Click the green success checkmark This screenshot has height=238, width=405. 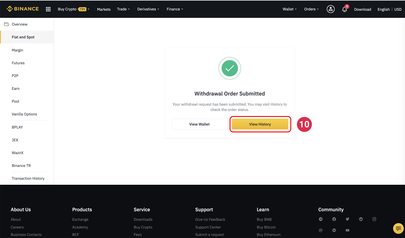click(x=230, y=68)
